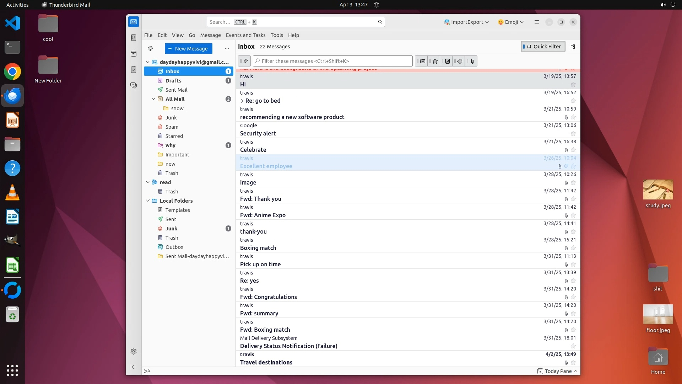
Task: Click the Get Messages cloud icon
Action: (150, 49)
